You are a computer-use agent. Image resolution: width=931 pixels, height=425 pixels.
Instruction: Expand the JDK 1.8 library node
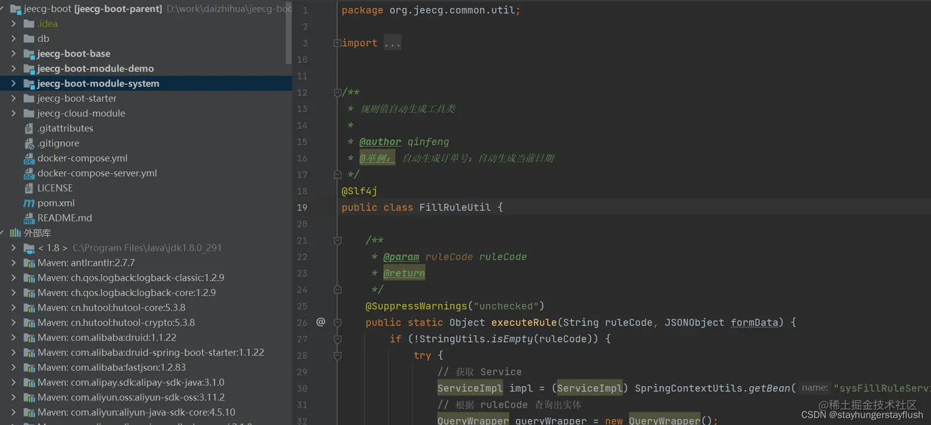[x=14, y=248]
